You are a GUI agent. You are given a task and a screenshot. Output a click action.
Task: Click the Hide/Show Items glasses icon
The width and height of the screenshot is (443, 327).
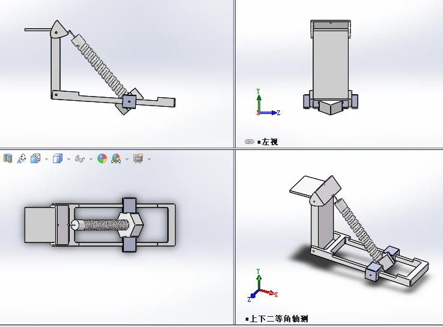80,159
